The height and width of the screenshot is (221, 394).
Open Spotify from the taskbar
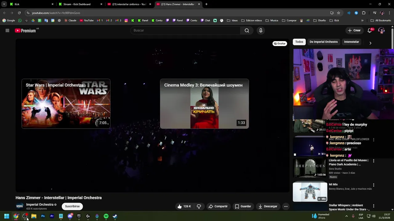[x=106, y=216]
